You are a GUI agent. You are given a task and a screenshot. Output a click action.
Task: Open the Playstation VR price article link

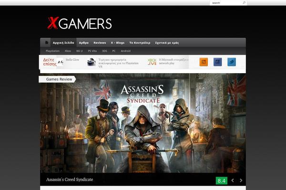(x=119, y=63)
